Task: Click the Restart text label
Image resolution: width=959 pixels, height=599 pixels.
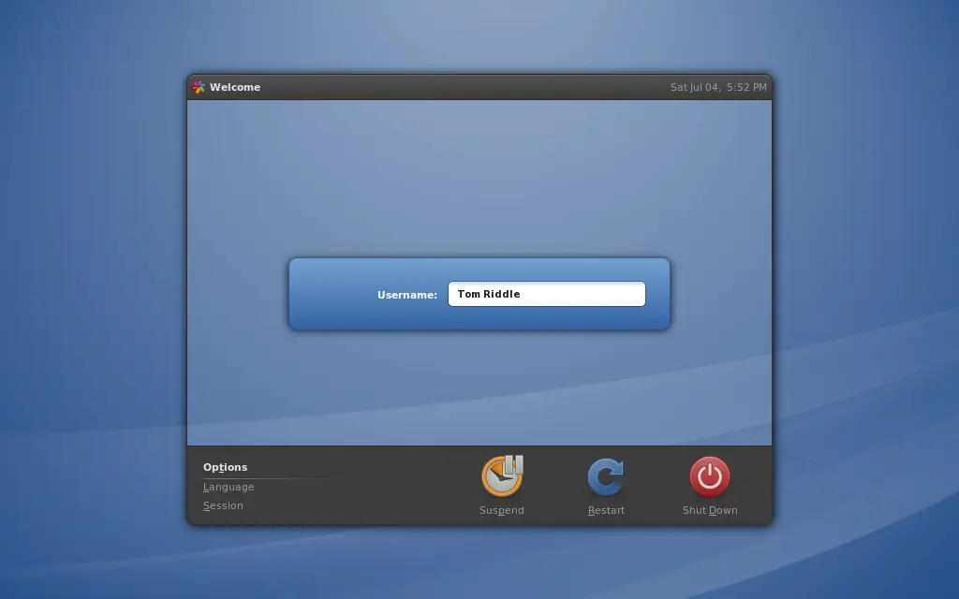Action: click(606, 510)
